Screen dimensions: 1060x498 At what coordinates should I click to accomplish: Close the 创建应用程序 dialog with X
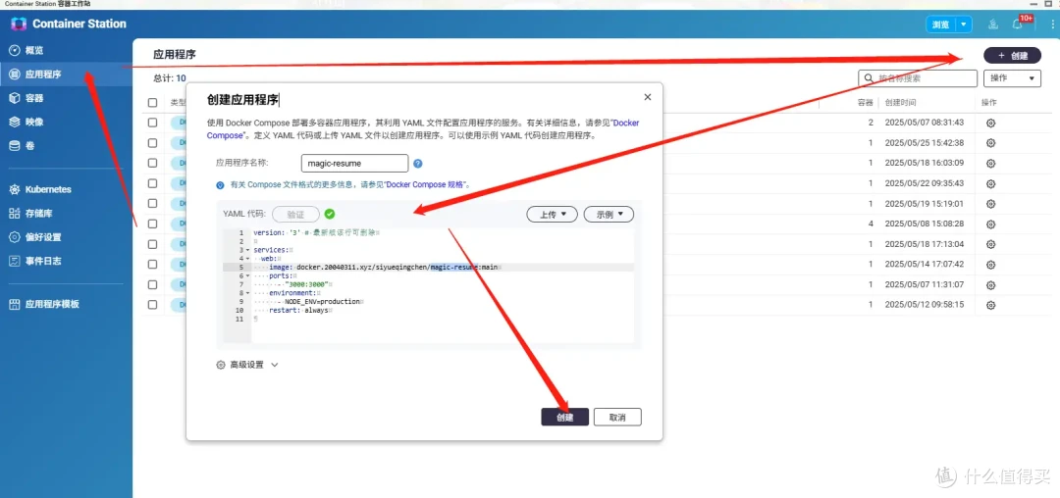pos(648,97)
